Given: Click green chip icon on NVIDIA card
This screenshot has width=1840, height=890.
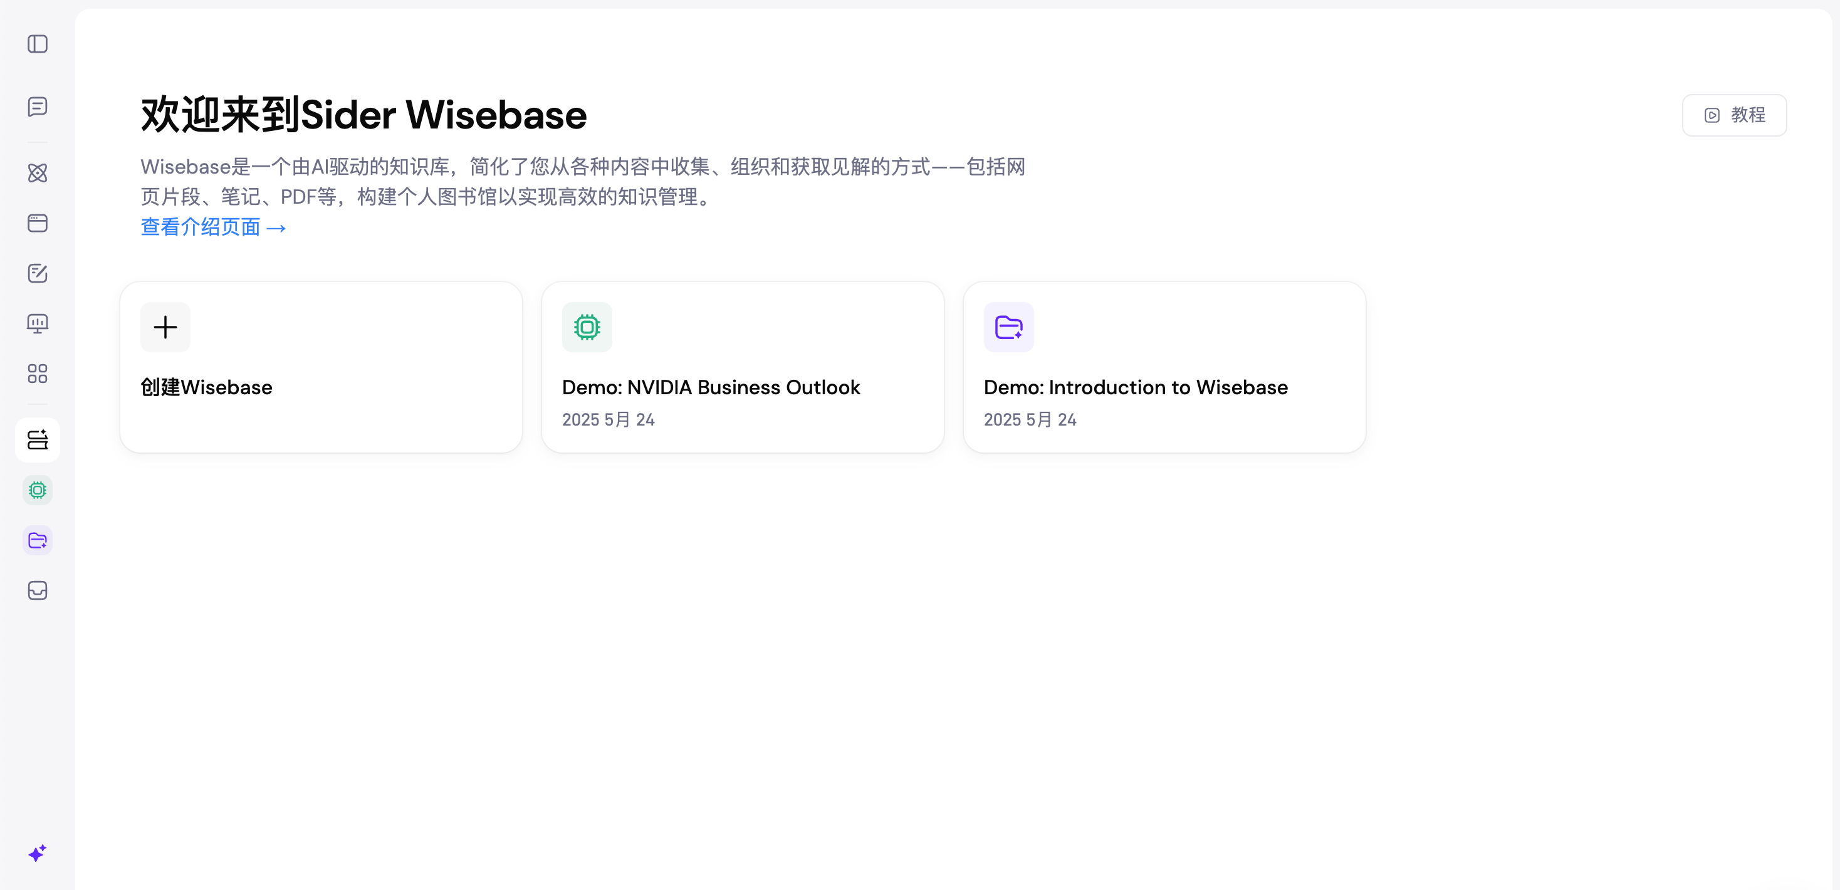Looking at the screenshot, I should coord(587,327).
